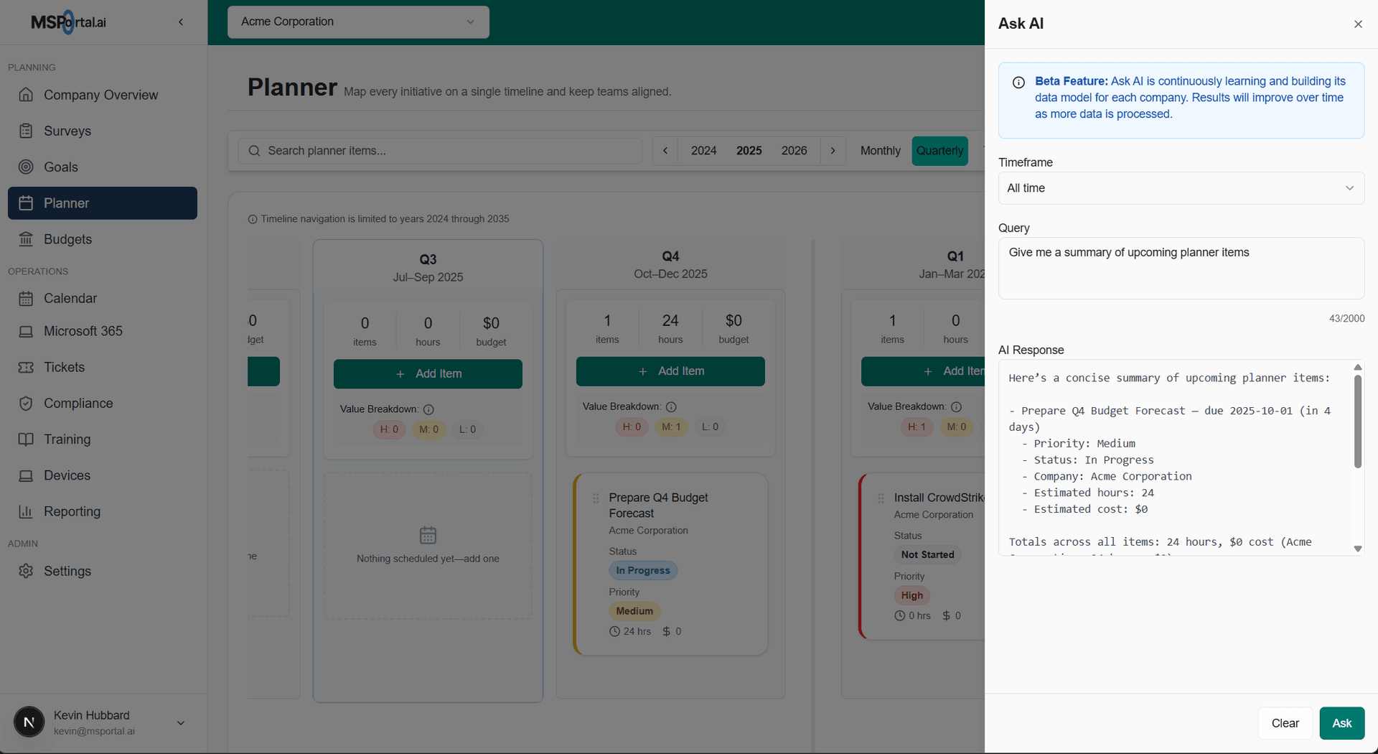
Task: Select the Quarterly view toggle
Action: pyautogui.click(x=939, y=151)
